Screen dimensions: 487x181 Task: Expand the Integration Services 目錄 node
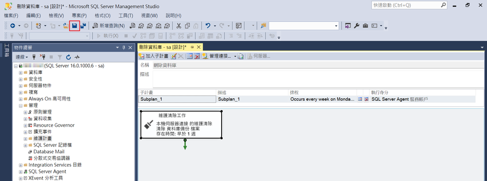point(21,165)
